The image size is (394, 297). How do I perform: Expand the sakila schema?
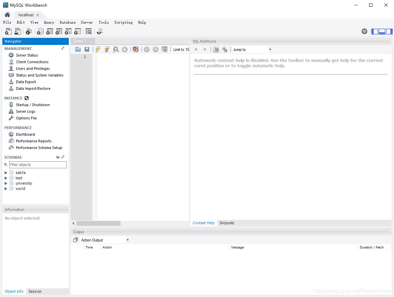(6, 173)
